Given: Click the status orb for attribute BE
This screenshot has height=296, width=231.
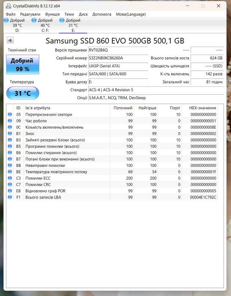Looking at the screenshot, I should click(10, 172).
